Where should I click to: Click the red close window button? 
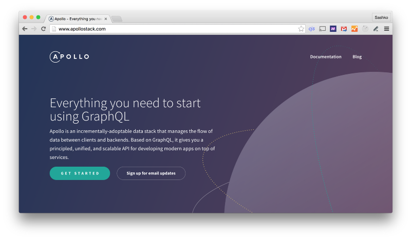coord(25,17)
